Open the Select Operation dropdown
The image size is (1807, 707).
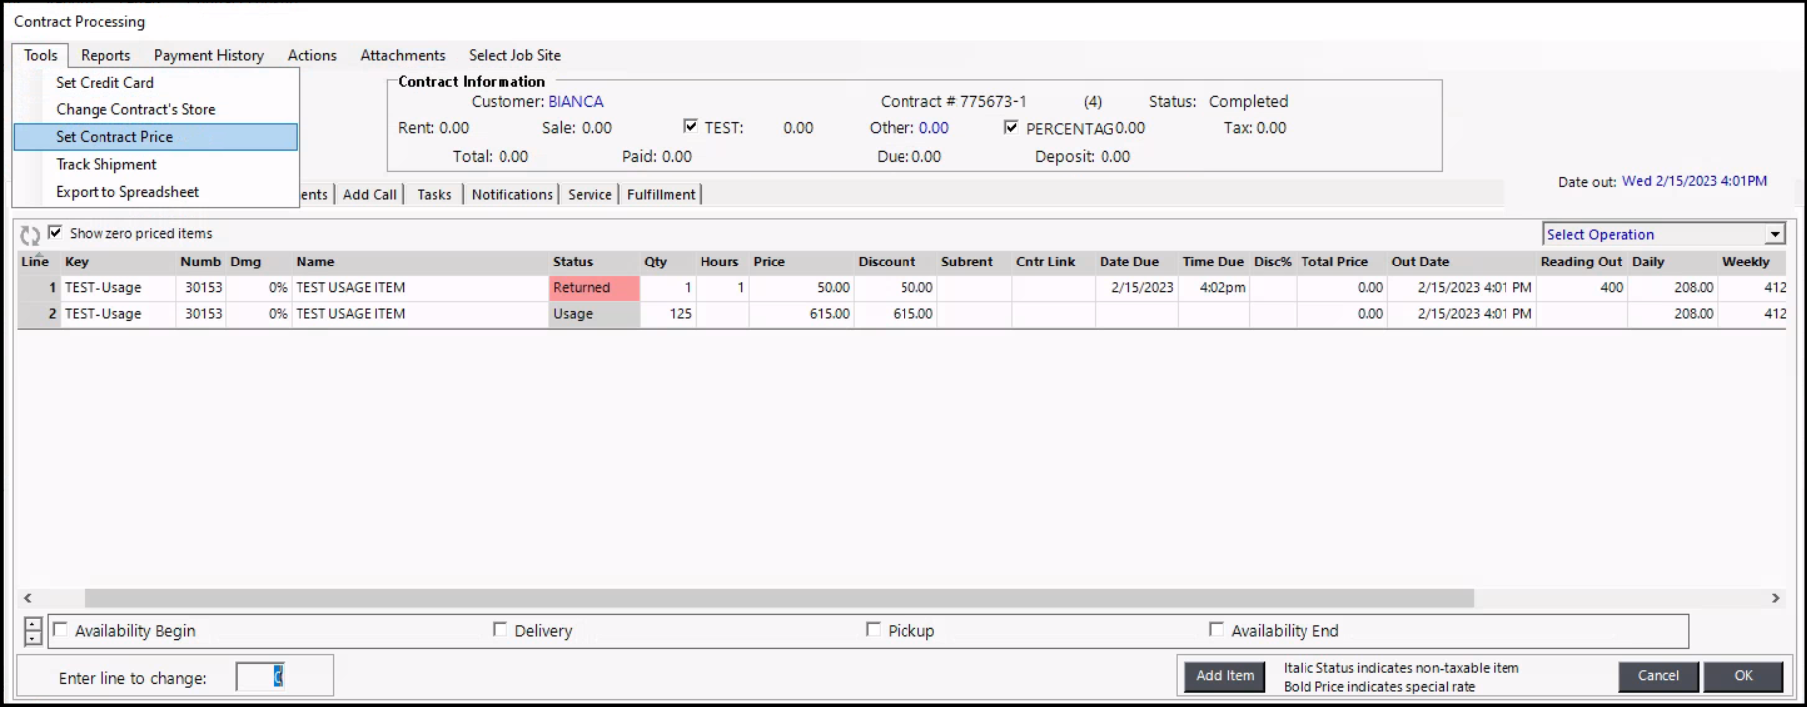[x=1774, y=234]
